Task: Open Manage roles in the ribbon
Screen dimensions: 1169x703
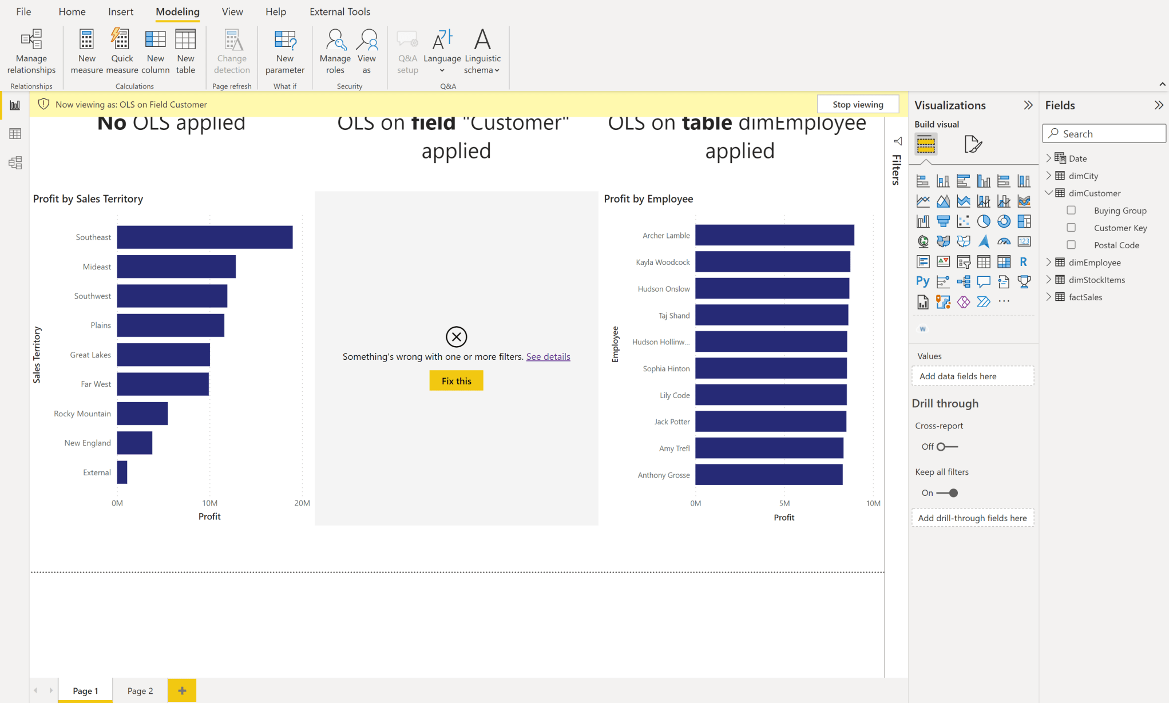Action: tap(335, 50)
